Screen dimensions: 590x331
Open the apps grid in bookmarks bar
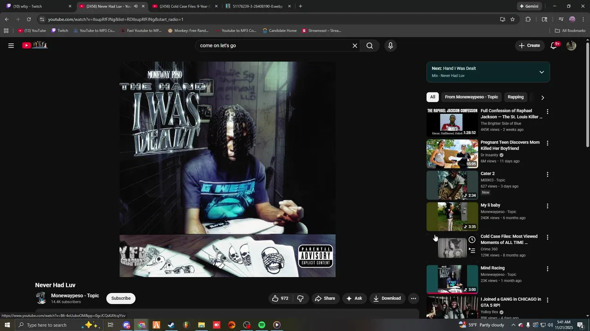(x=6, y=31)
